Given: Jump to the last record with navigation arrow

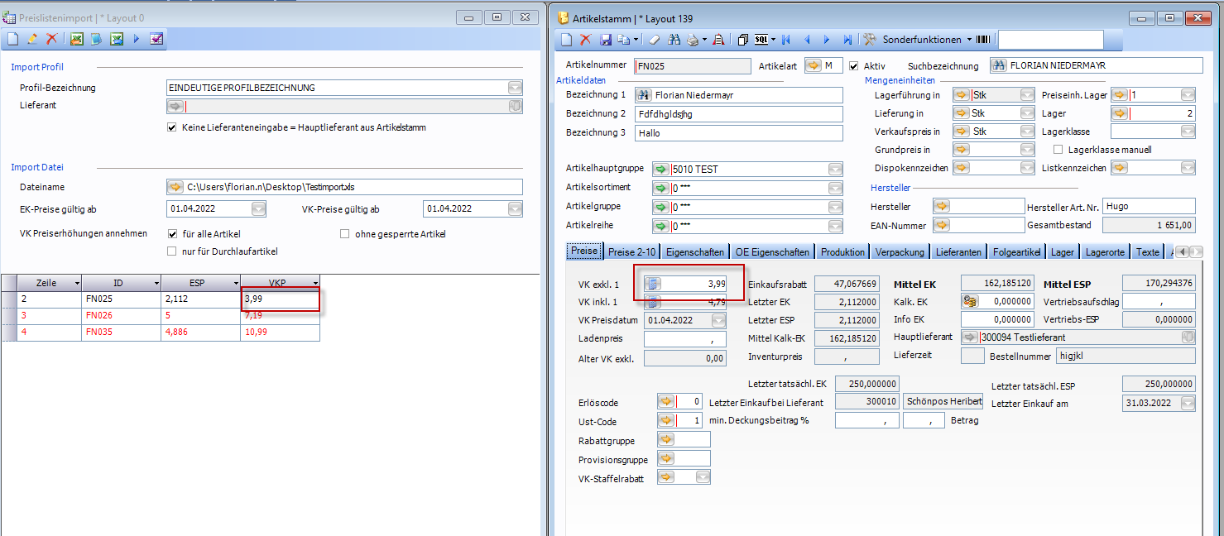Looking at the screenshot, I should point(847,40).
